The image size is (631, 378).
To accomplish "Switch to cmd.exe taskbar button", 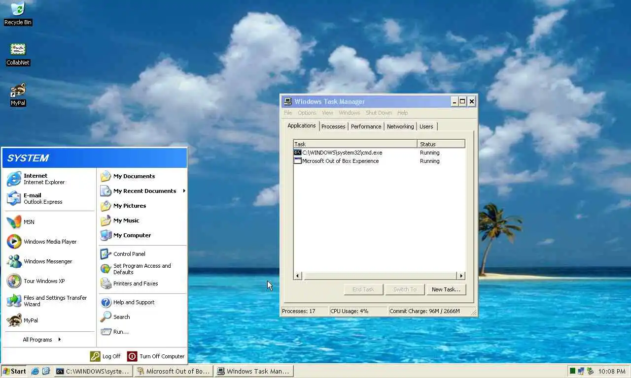I will pos(93,371).
